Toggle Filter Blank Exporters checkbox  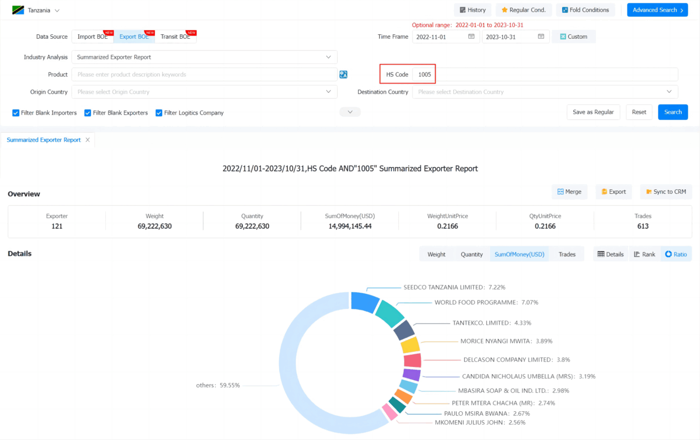click(87, 113)
